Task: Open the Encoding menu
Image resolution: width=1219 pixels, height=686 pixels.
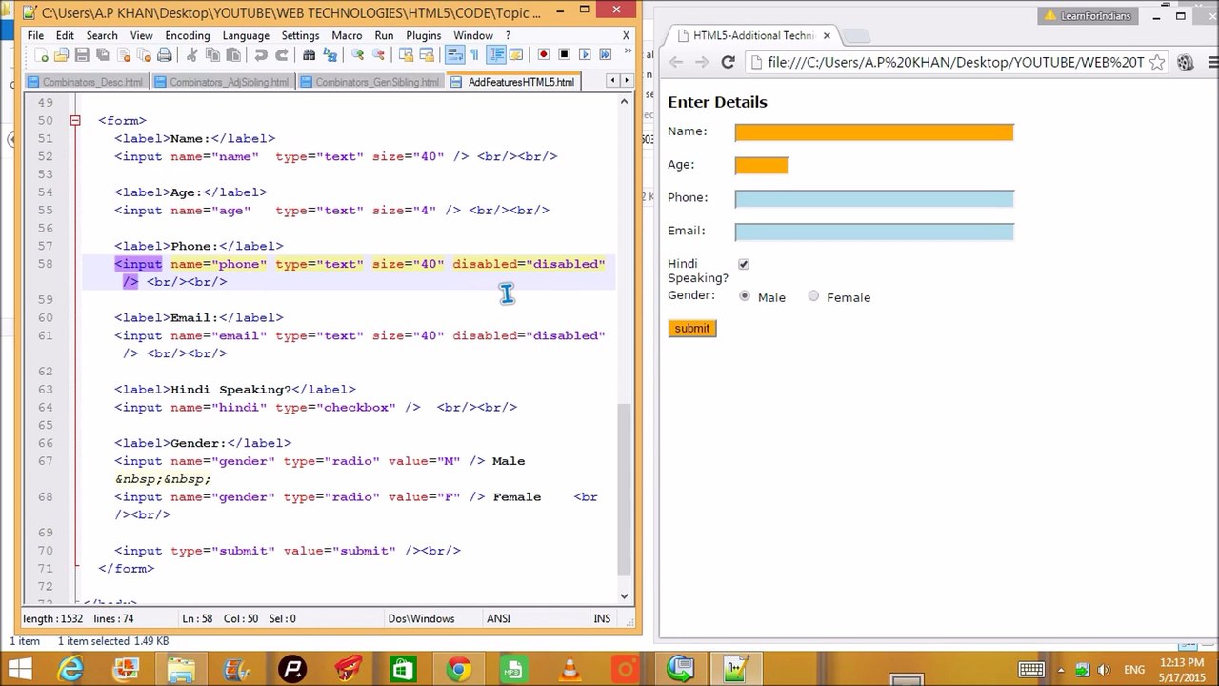Action: click(x=188, y=35)
